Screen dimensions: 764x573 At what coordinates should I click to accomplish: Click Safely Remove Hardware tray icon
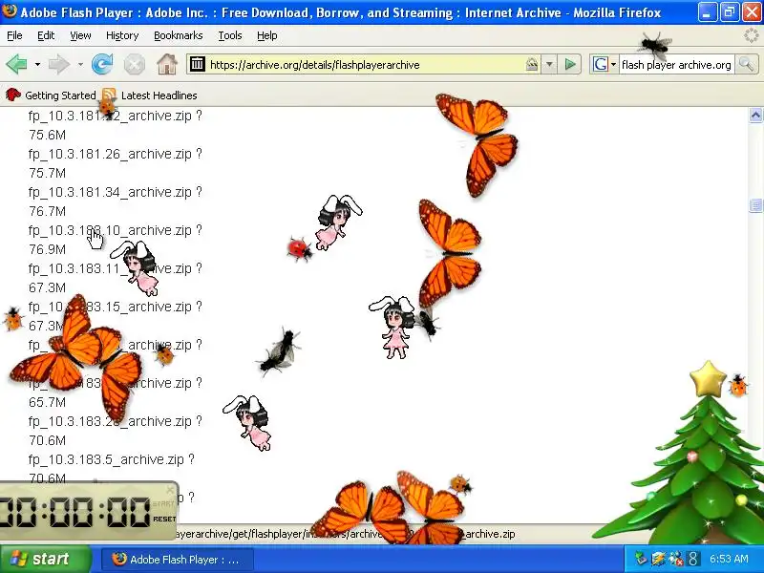point(642,559)
